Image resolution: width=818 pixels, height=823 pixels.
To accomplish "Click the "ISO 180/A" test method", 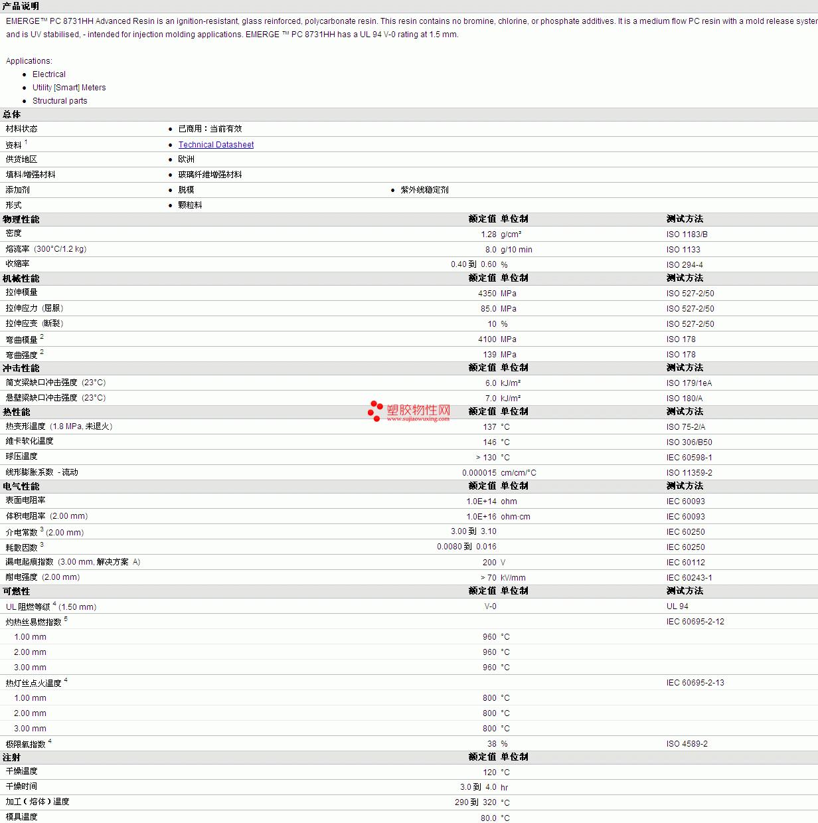I will tap(685, 399).
